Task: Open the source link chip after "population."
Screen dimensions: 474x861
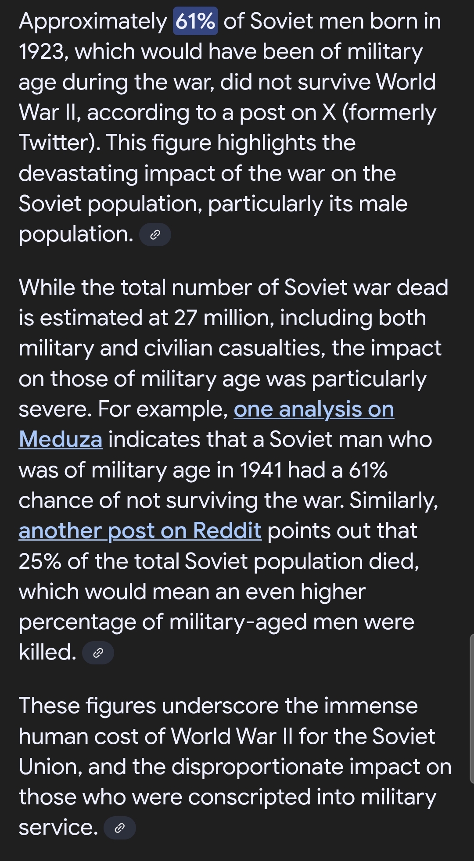Action: click(x=155, y=235)
